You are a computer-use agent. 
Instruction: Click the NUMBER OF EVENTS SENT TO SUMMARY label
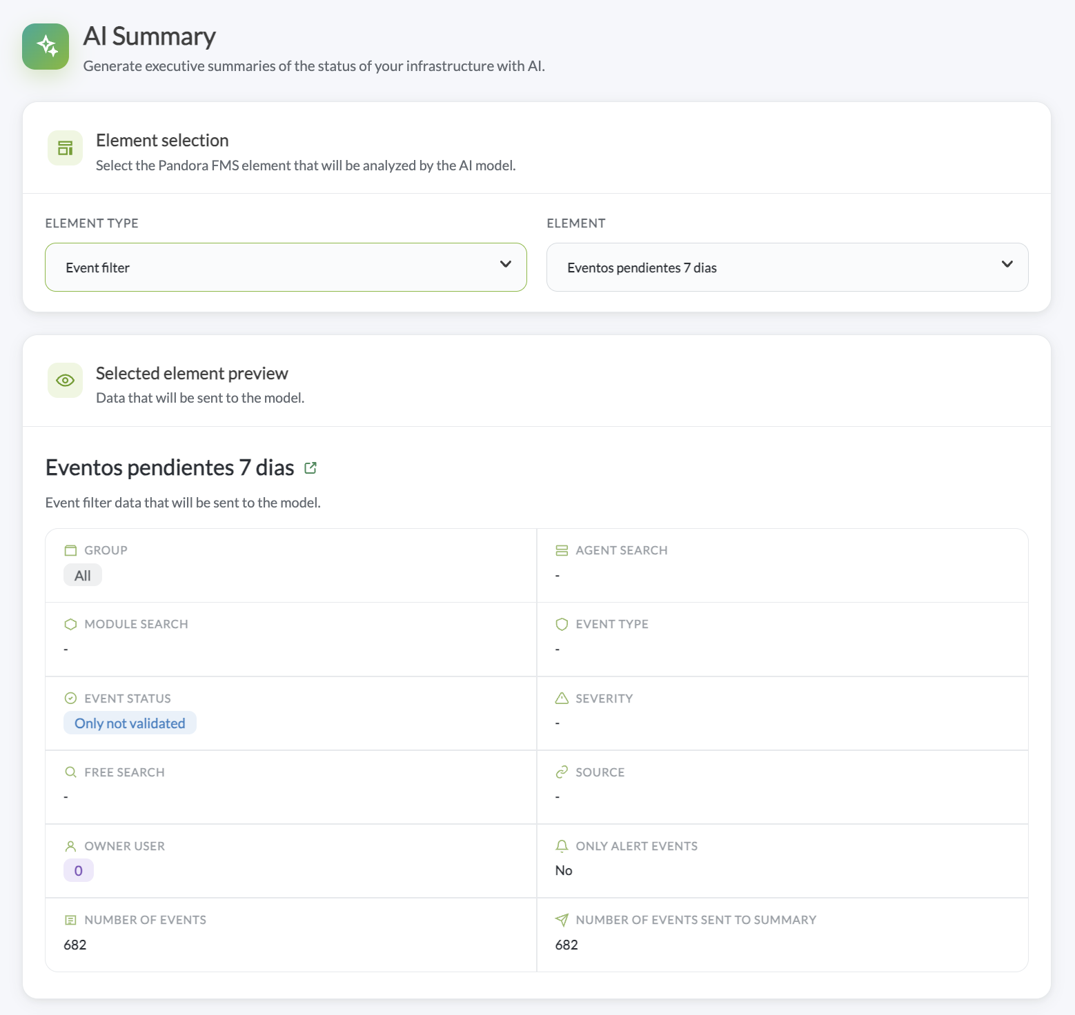click(696, 920)
